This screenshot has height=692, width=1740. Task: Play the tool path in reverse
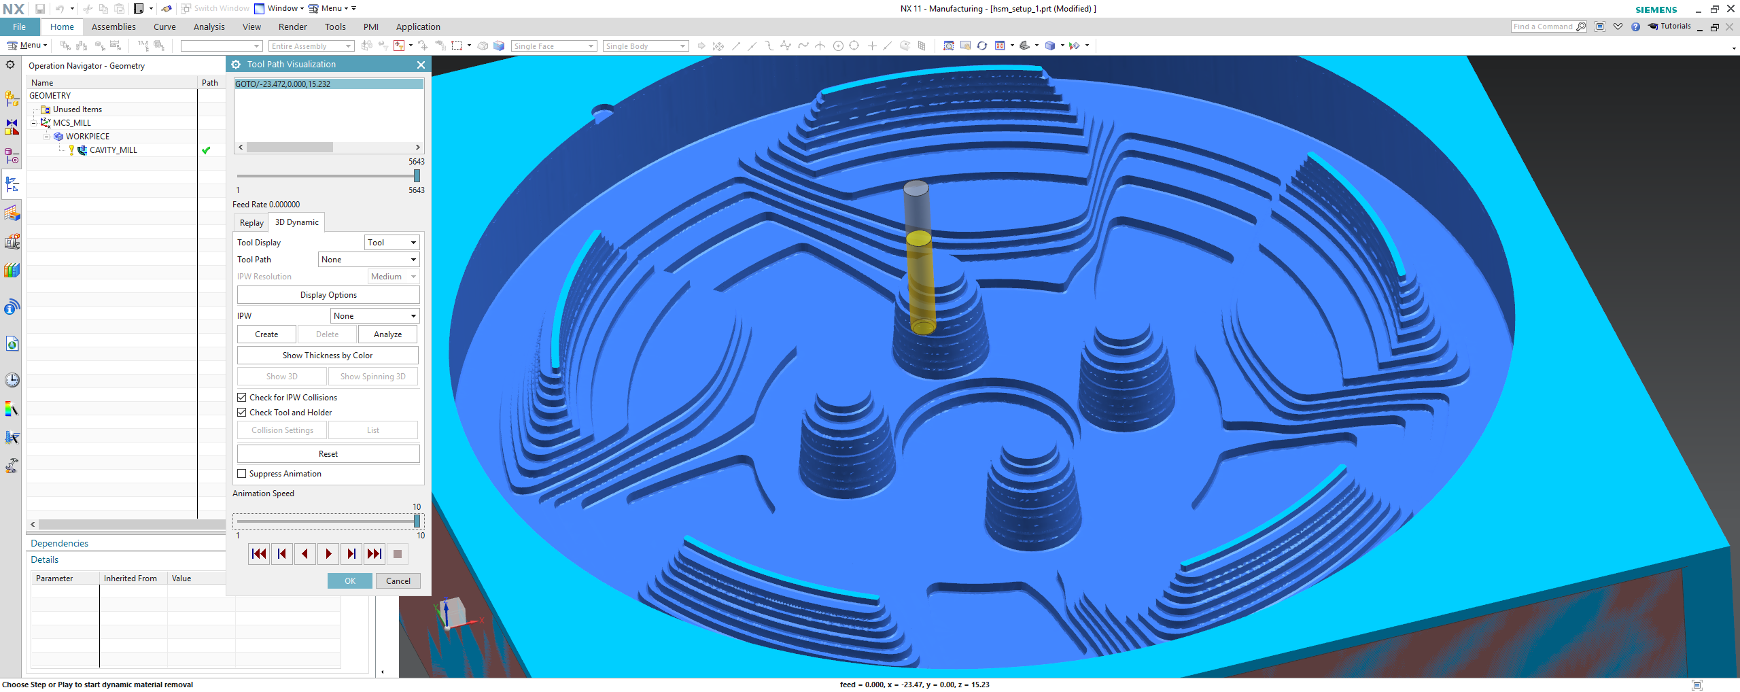pos(305,554)
